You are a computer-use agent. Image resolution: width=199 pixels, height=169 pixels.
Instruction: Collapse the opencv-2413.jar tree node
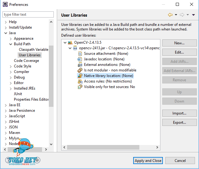pyautogui.click(x=70, y=48)
